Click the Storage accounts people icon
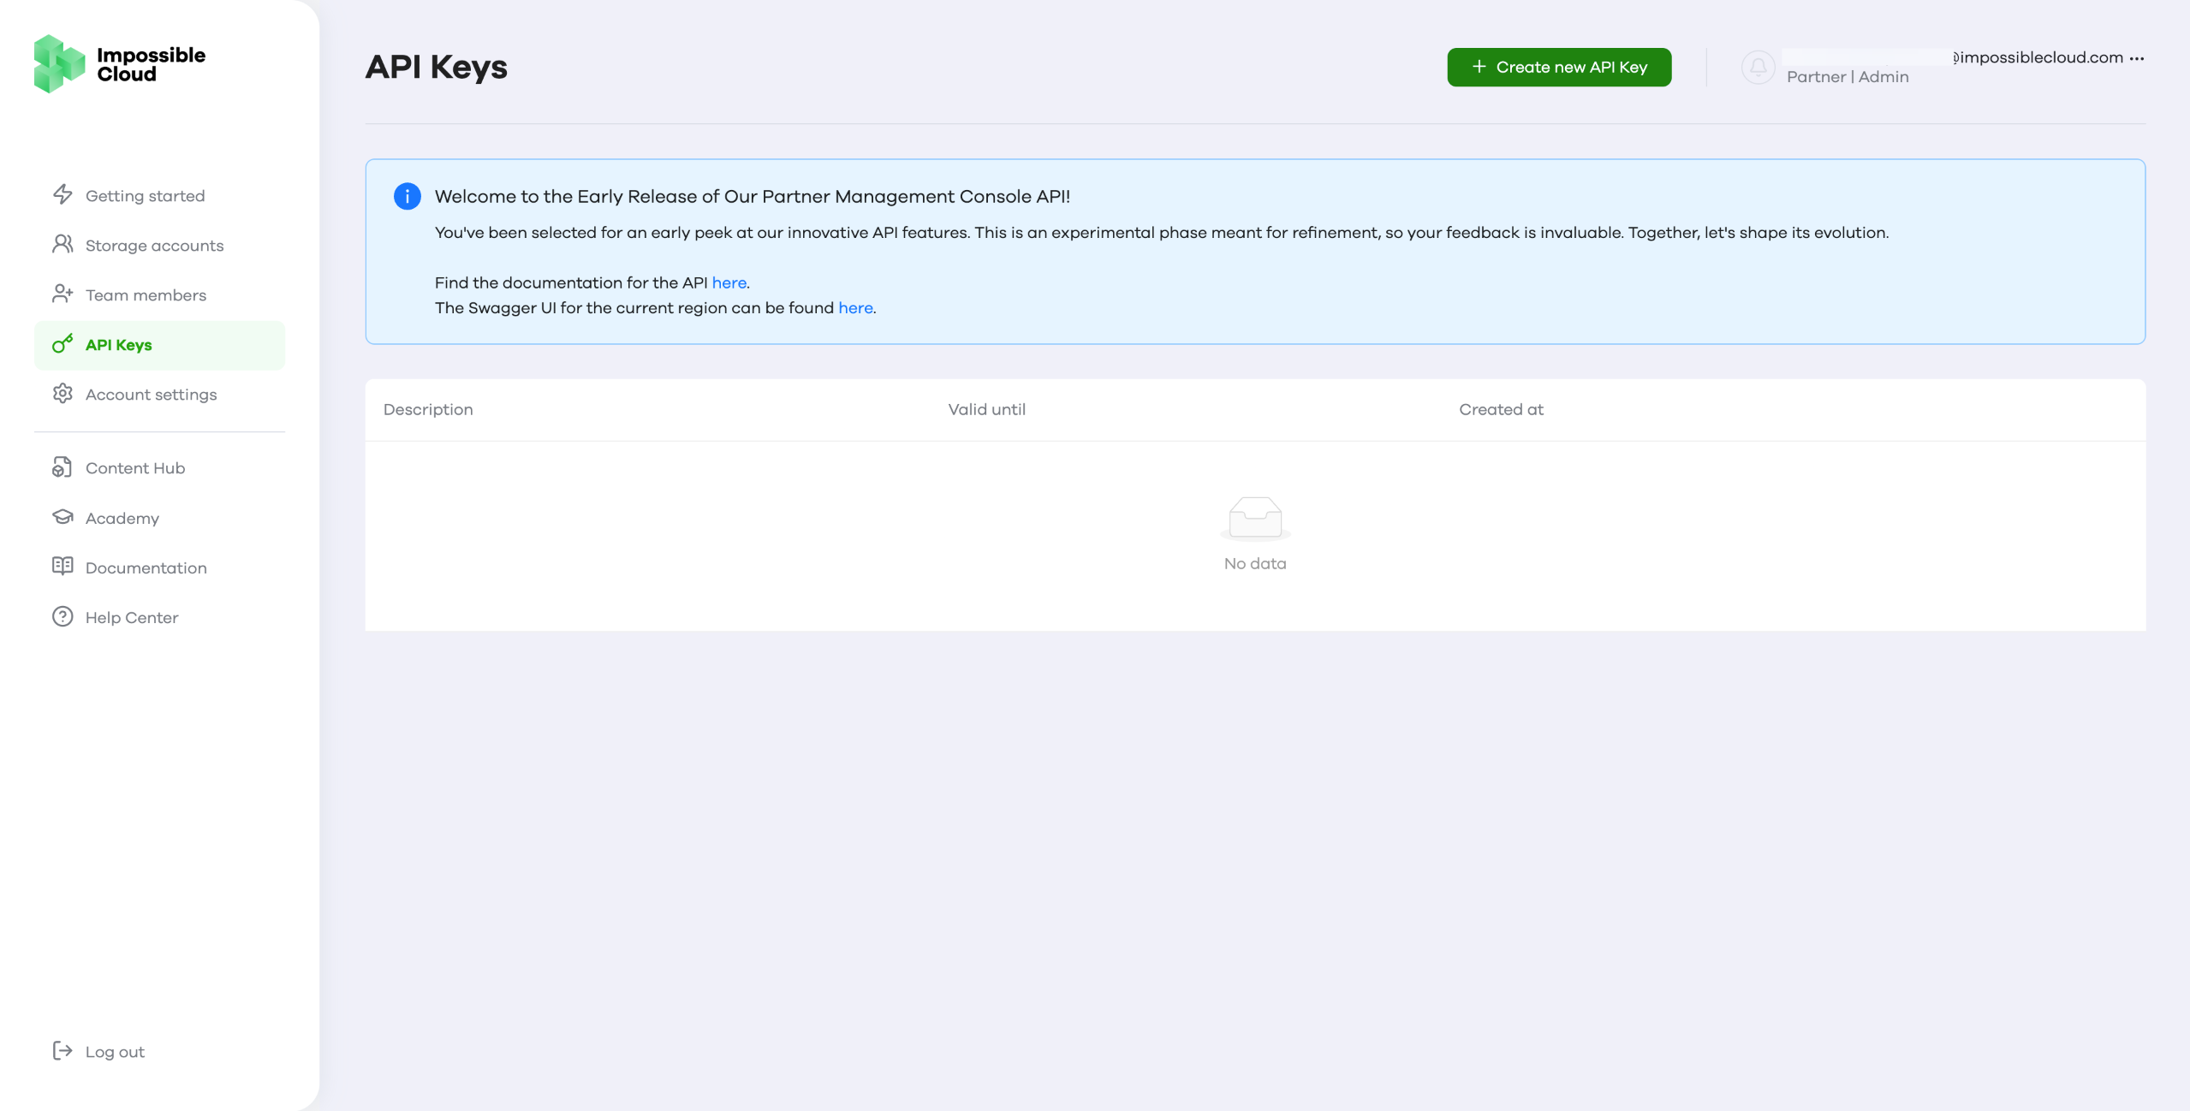The height and width of the screenshot is (1111, 2190). pos(62,245)
